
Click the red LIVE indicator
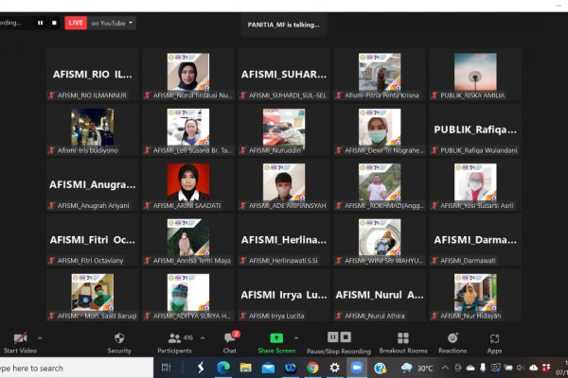(x=76, y=23)
